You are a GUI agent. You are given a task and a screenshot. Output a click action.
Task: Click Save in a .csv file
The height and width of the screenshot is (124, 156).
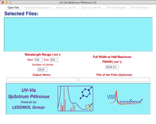click(66, 8)
